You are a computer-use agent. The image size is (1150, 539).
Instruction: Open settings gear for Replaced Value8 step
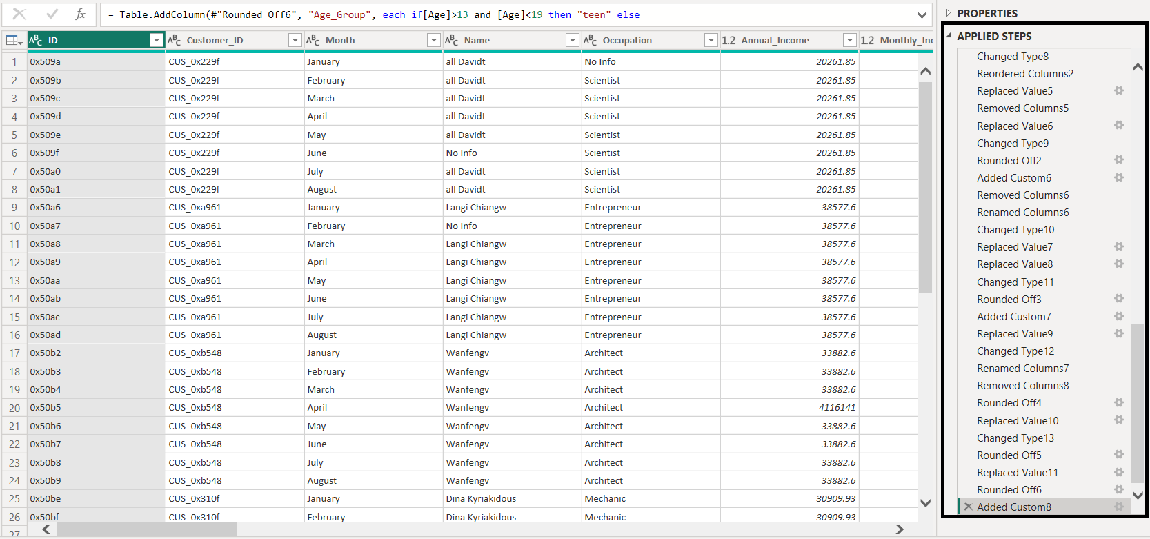[x=1119, y=264]
